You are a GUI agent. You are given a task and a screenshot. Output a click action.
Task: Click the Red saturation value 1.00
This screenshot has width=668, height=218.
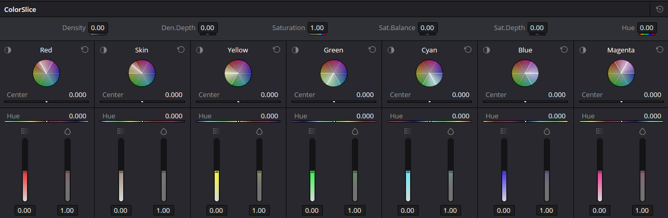[68, 210]
